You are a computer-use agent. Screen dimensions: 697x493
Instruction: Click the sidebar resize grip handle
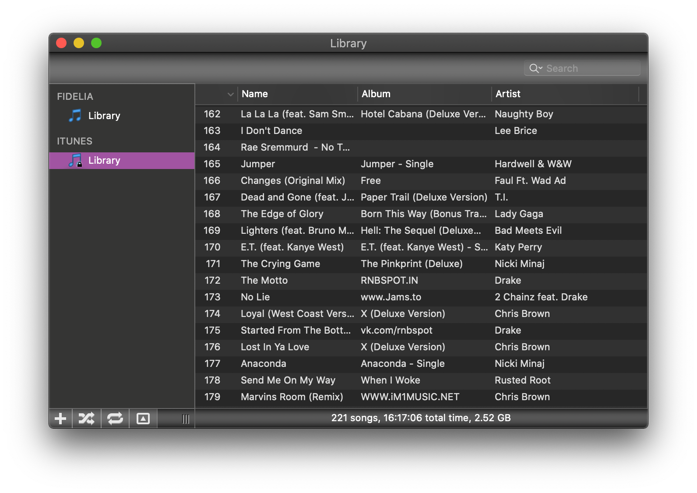[186, 419]
